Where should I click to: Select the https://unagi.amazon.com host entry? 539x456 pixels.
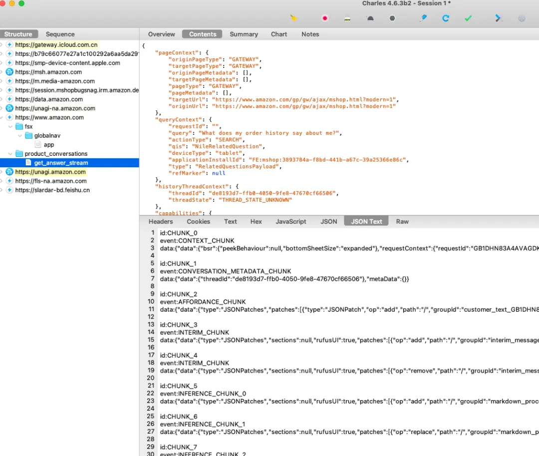tap(50, 172)
